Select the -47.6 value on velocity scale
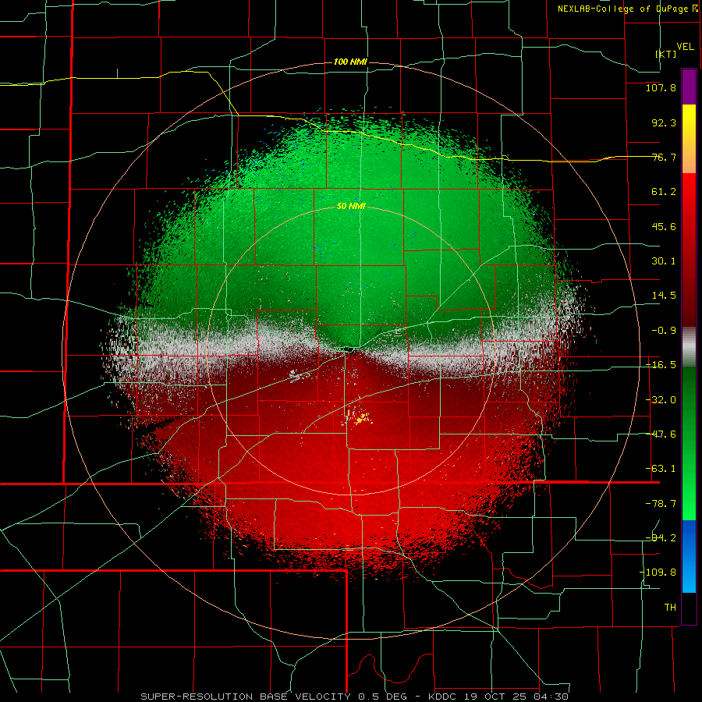Screen dimensions: 702x702 pyautogui.click(x=661, y=434)
